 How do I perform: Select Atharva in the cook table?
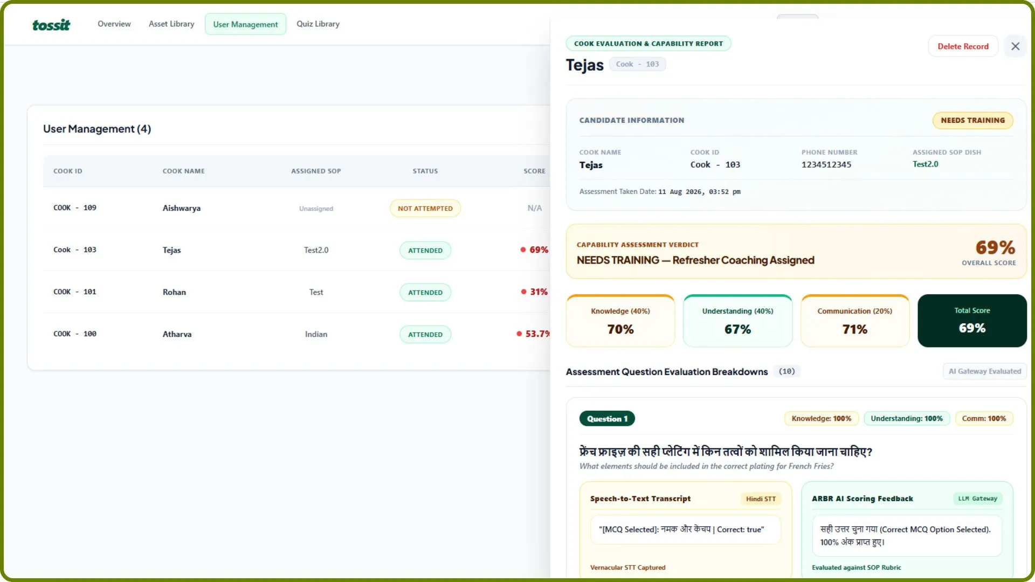pyautogui.click(x=177, y=334)
